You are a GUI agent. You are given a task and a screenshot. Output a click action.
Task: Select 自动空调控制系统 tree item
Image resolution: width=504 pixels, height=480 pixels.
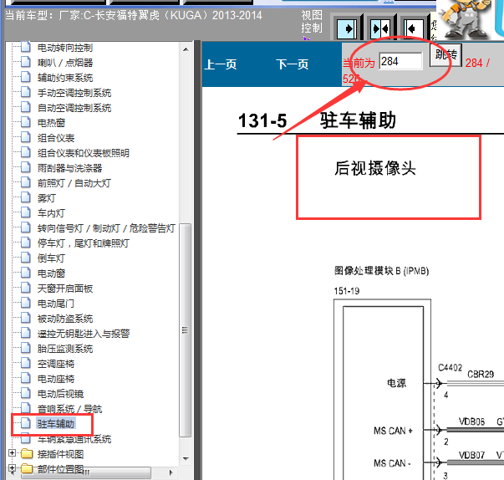[74, 108]
